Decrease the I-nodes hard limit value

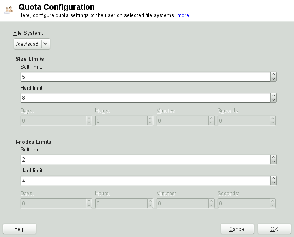coord(274,183)
